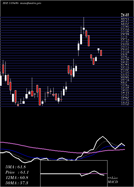Select the 12MA : 60.8 value
The image size is (134, 187).
pyautogui.click(x=17, y=178)
